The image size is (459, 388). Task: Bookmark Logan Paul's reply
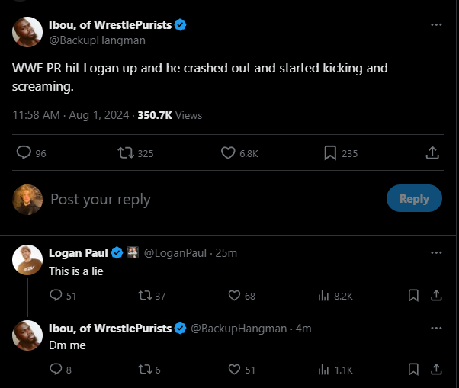point(413,296)
